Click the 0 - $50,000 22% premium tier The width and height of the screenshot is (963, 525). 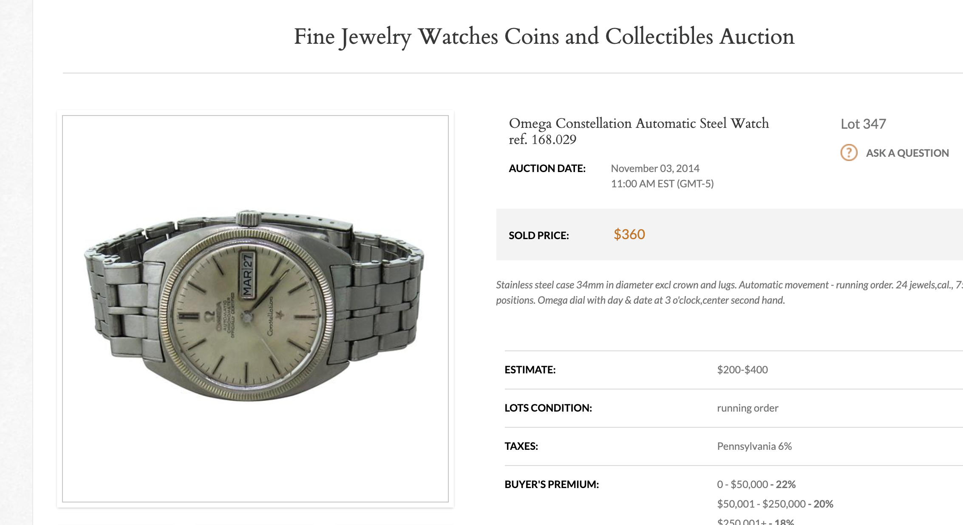[756, 484]
